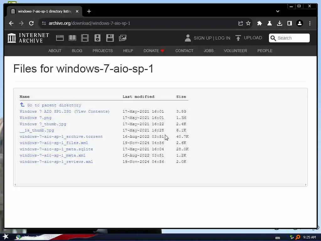Download Windows 7 AIO SP1.ISO

tap(45, 111)
